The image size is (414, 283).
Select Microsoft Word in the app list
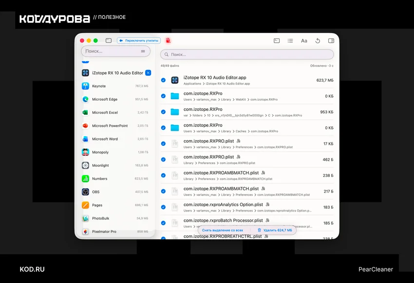tap(115, 139)
